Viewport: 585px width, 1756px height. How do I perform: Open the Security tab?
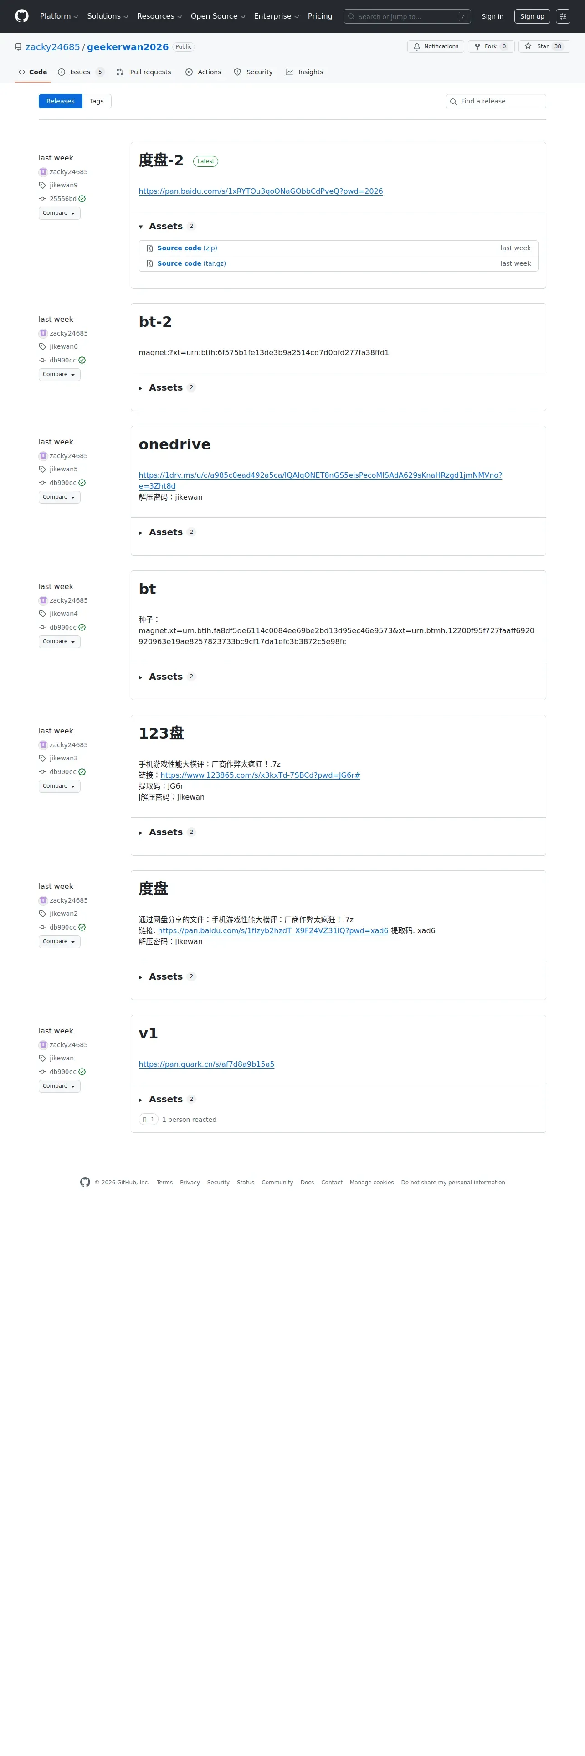(x=253, y=72)
